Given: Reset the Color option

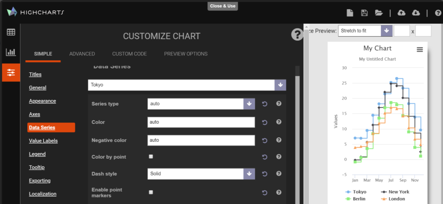Looking at the screenshot, I should point(264,122).
